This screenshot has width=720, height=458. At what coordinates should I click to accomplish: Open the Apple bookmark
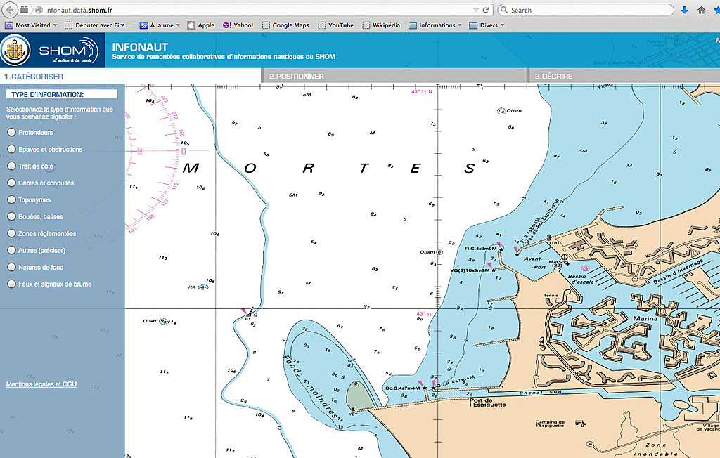(201, 25)
